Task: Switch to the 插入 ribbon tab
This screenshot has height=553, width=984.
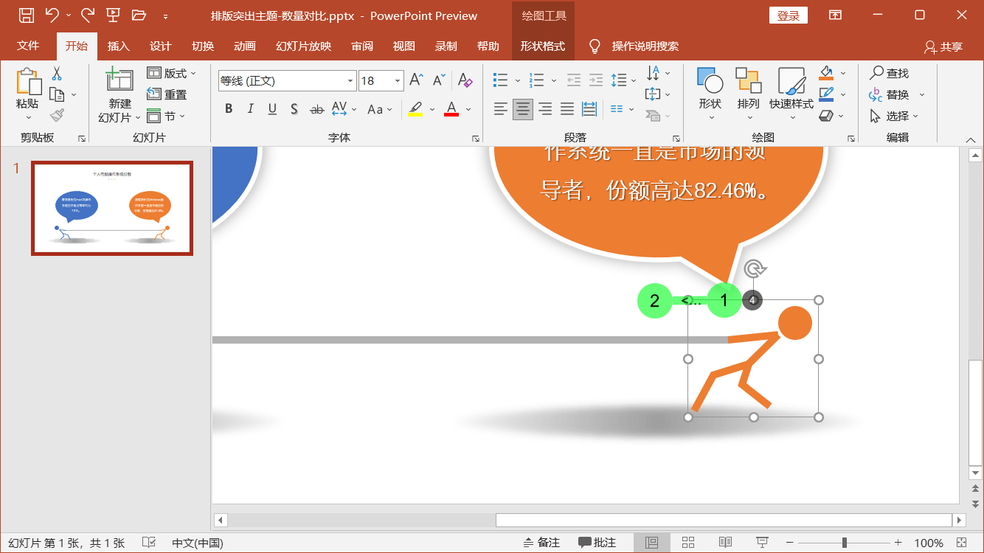Action: click(119, 45)
